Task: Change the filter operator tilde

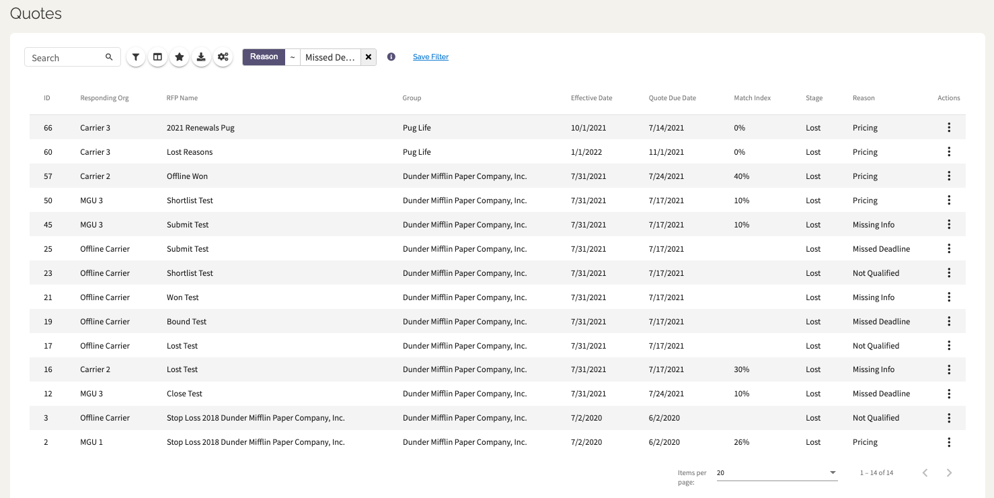Action: [x=293, y=57]
